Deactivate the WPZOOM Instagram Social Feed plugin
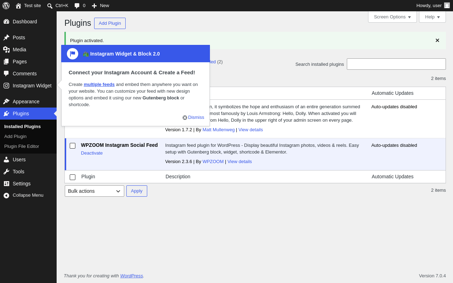 click(x=92, y=153)
